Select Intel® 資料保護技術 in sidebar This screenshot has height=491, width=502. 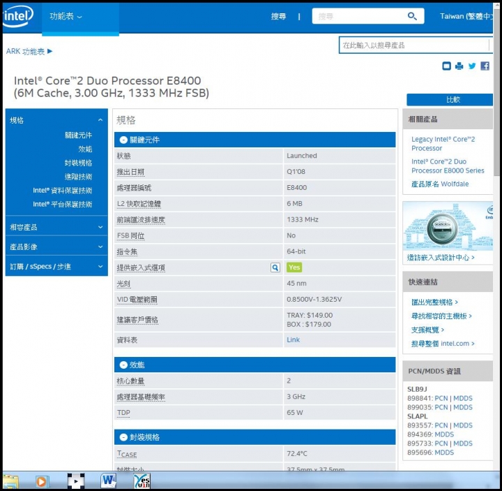click(x=63, y=191)
